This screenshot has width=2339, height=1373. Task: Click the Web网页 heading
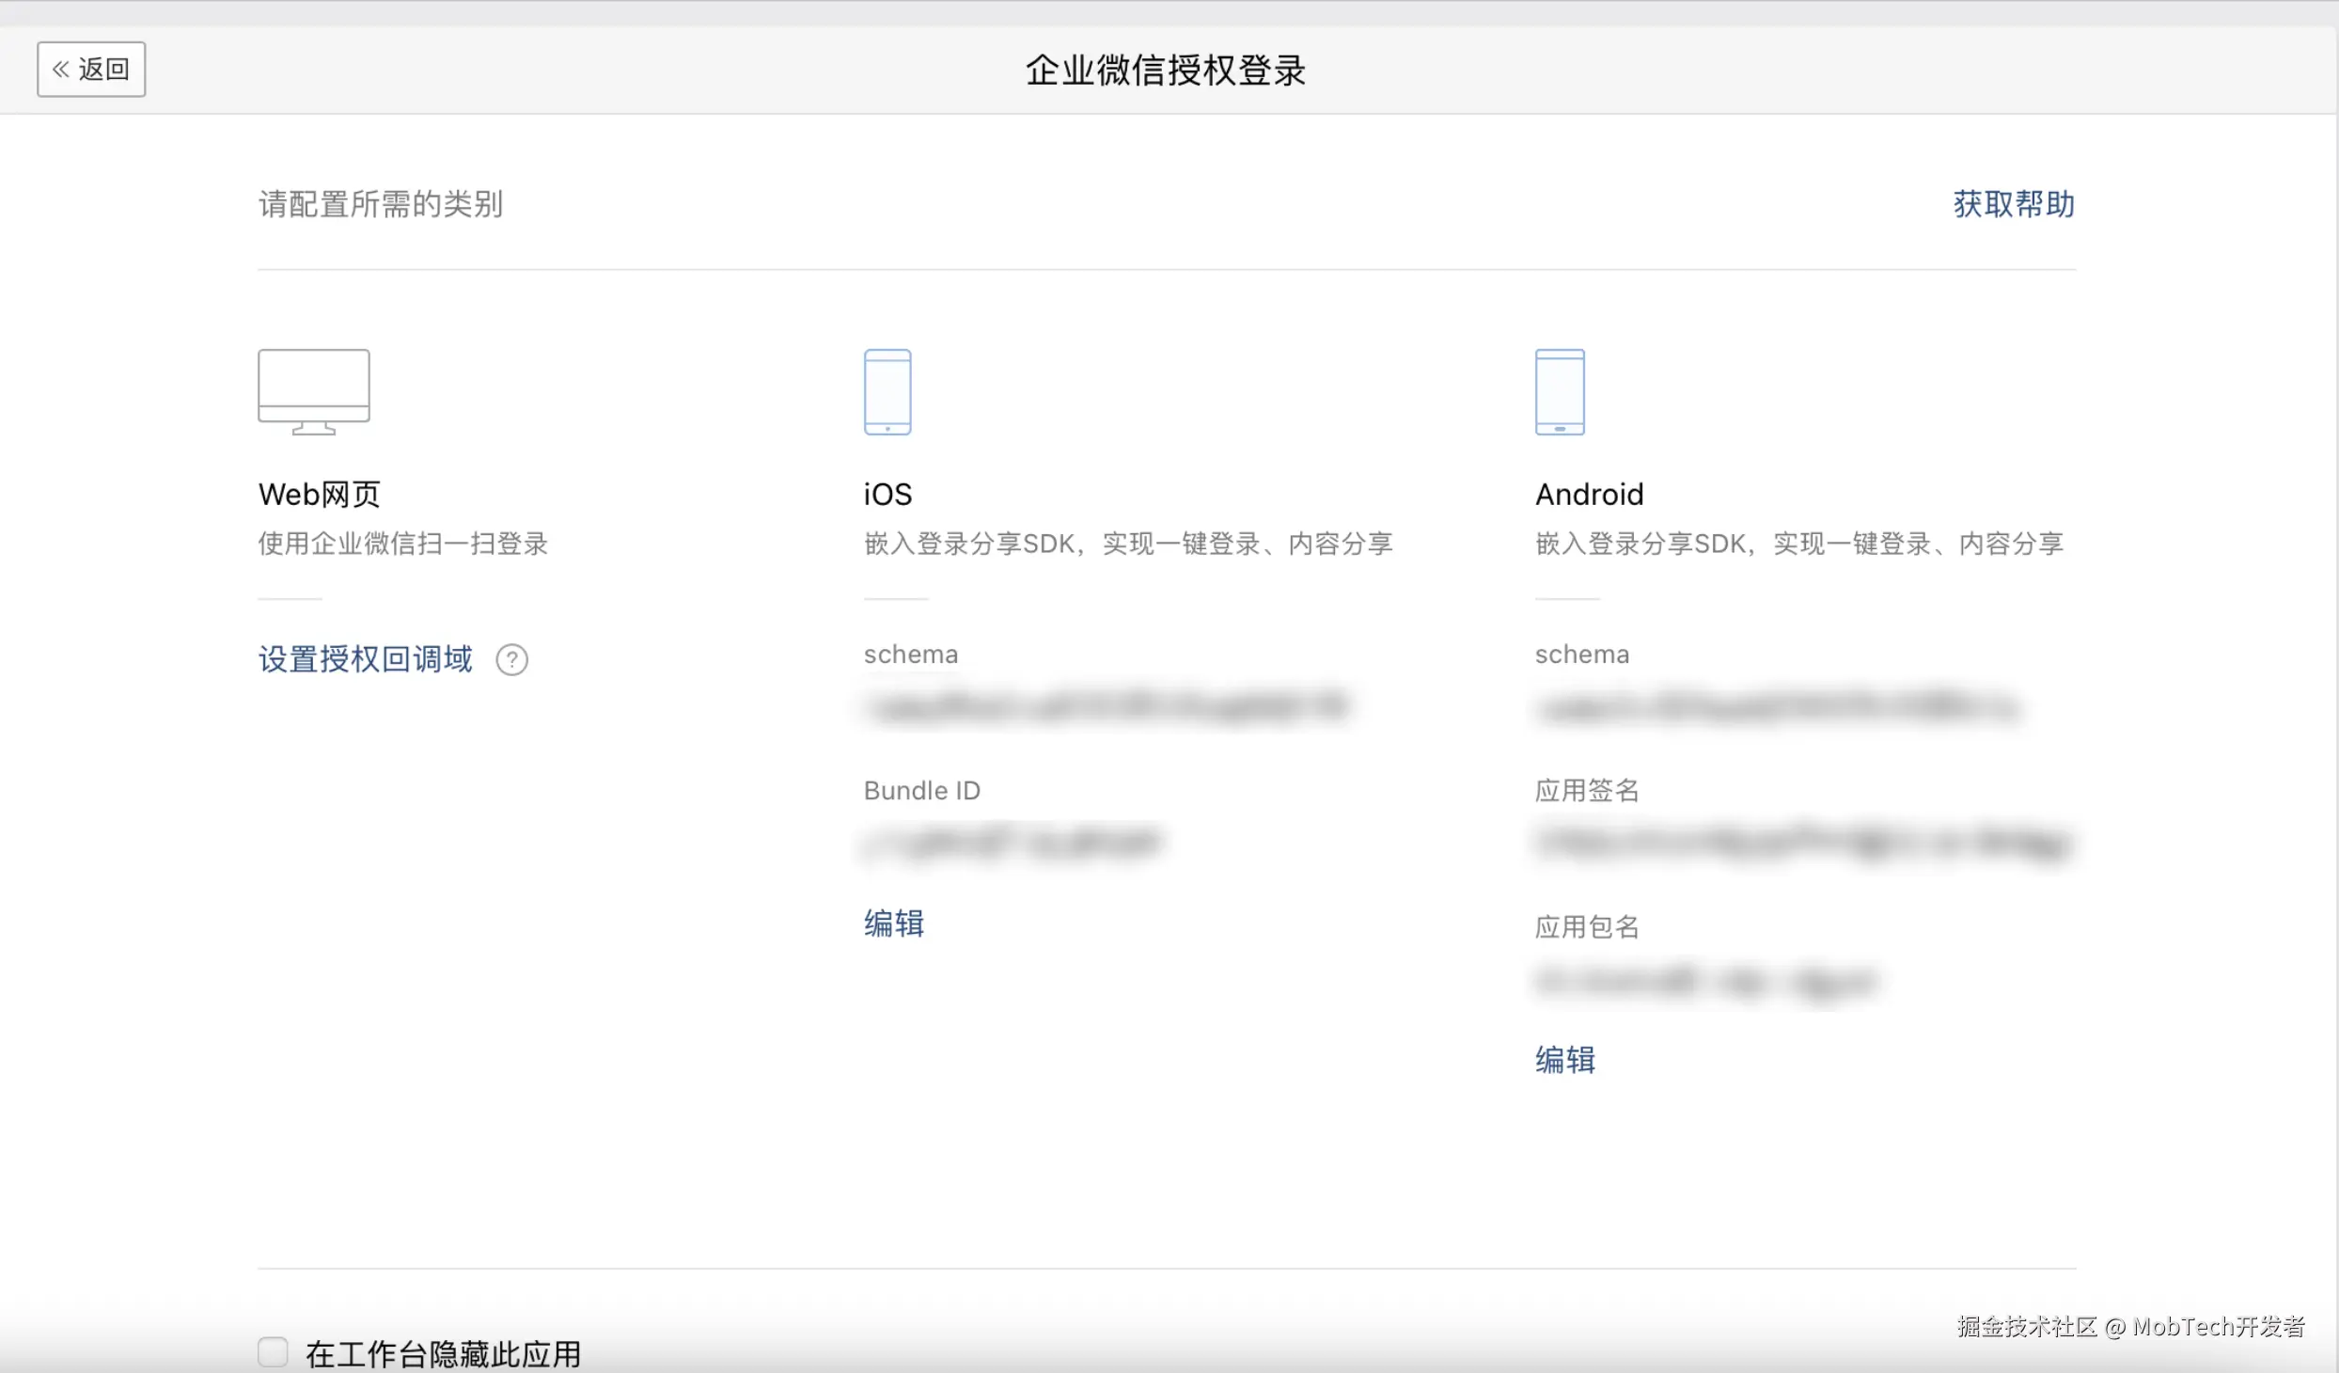tap(319, 494)
